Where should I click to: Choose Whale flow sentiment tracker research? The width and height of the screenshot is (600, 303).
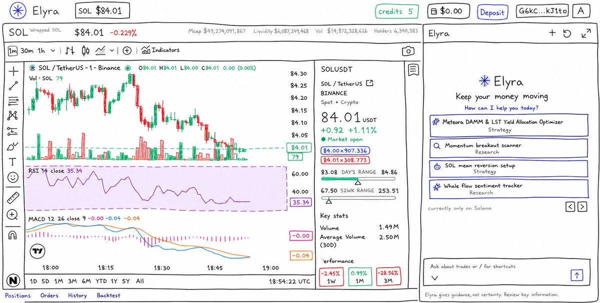(508, 189)
